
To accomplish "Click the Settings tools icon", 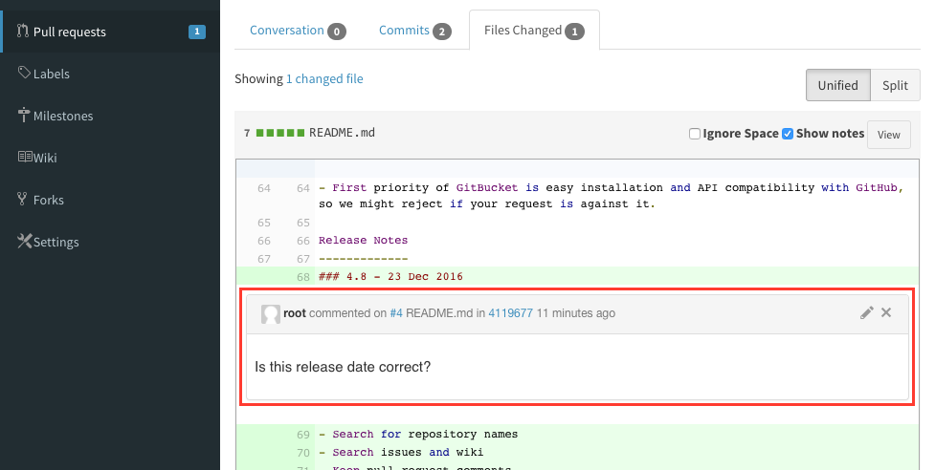I will [25, 241].
